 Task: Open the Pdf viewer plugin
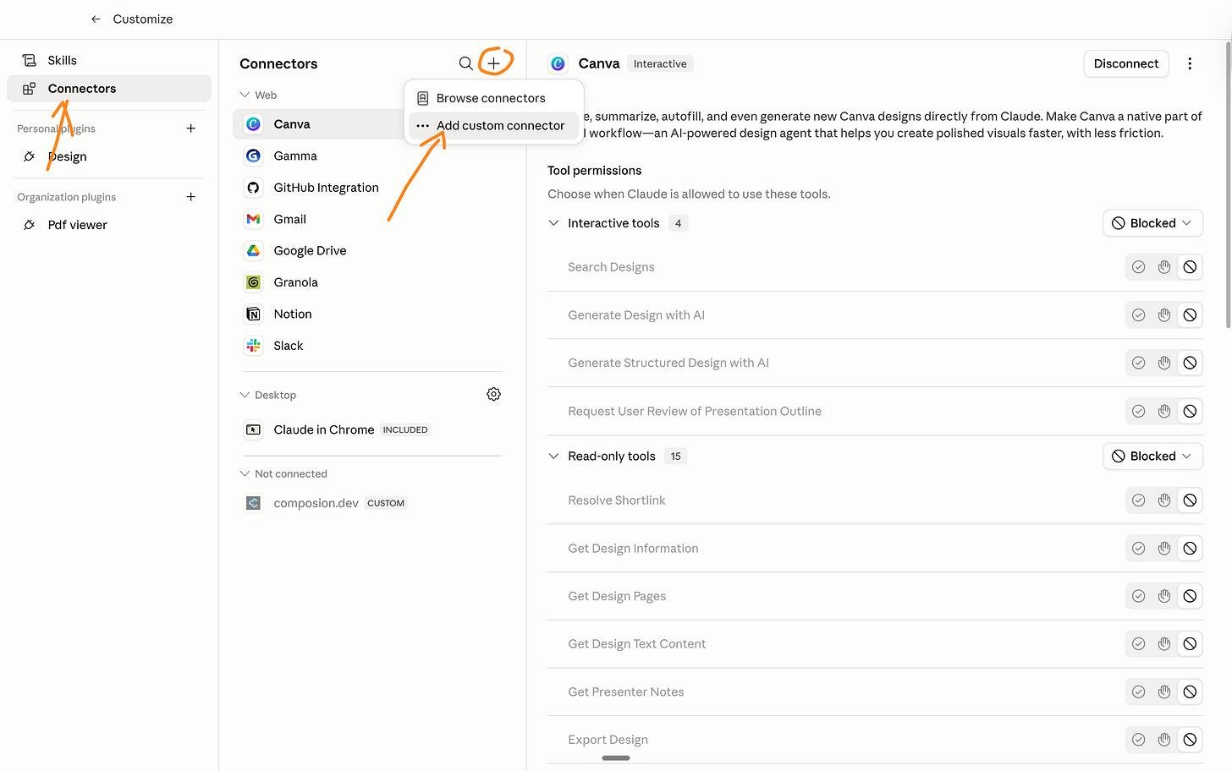click(109, 225)
